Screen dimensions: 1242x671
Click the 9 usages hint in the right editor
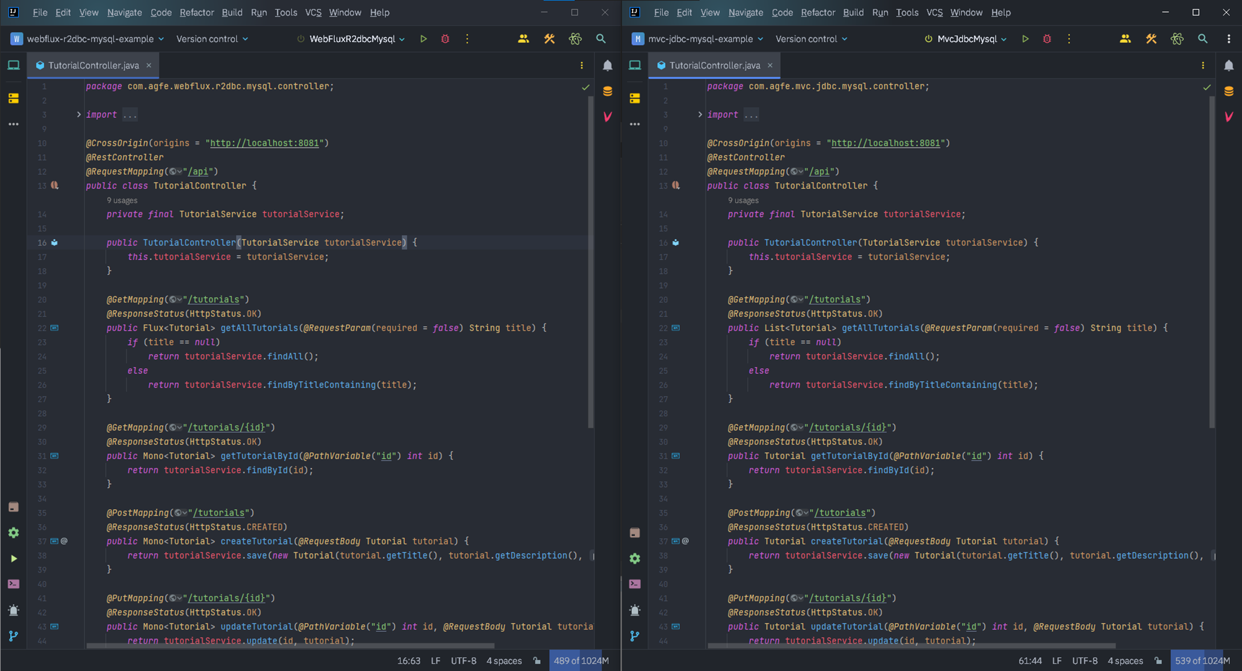pos(743,200)
